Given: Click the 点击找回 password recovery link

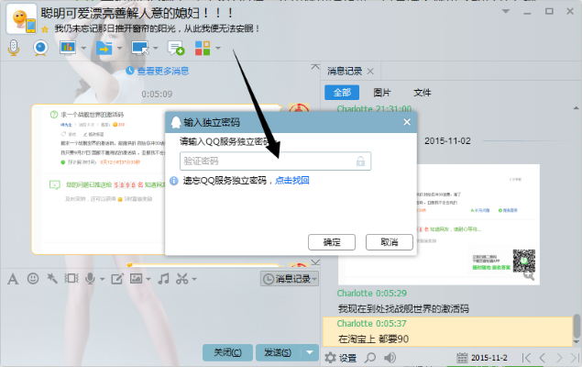Looking at the screenshot, I should (292, 181).
